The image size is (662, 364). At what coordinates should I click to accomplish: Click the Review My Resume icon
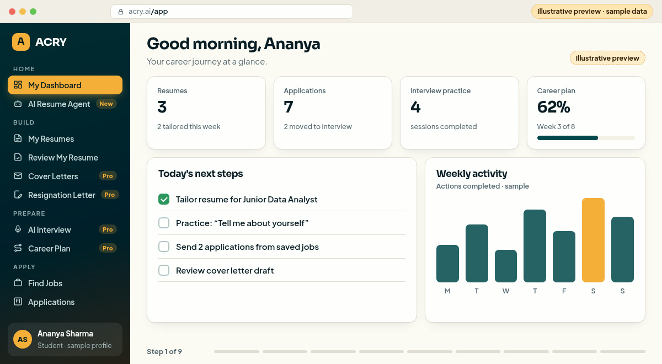click(x=18, y=157)
